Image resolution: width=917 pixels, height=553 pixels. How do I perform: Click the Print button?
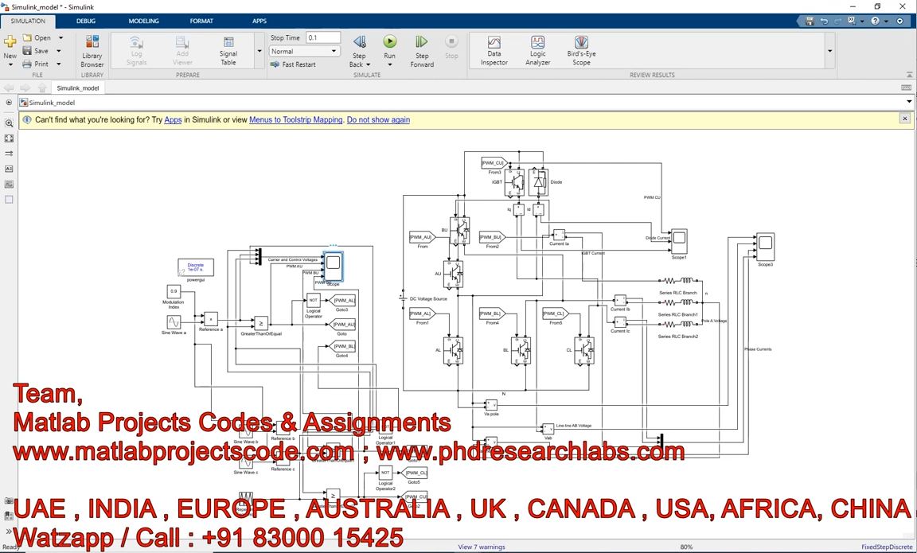pos(36,64)
